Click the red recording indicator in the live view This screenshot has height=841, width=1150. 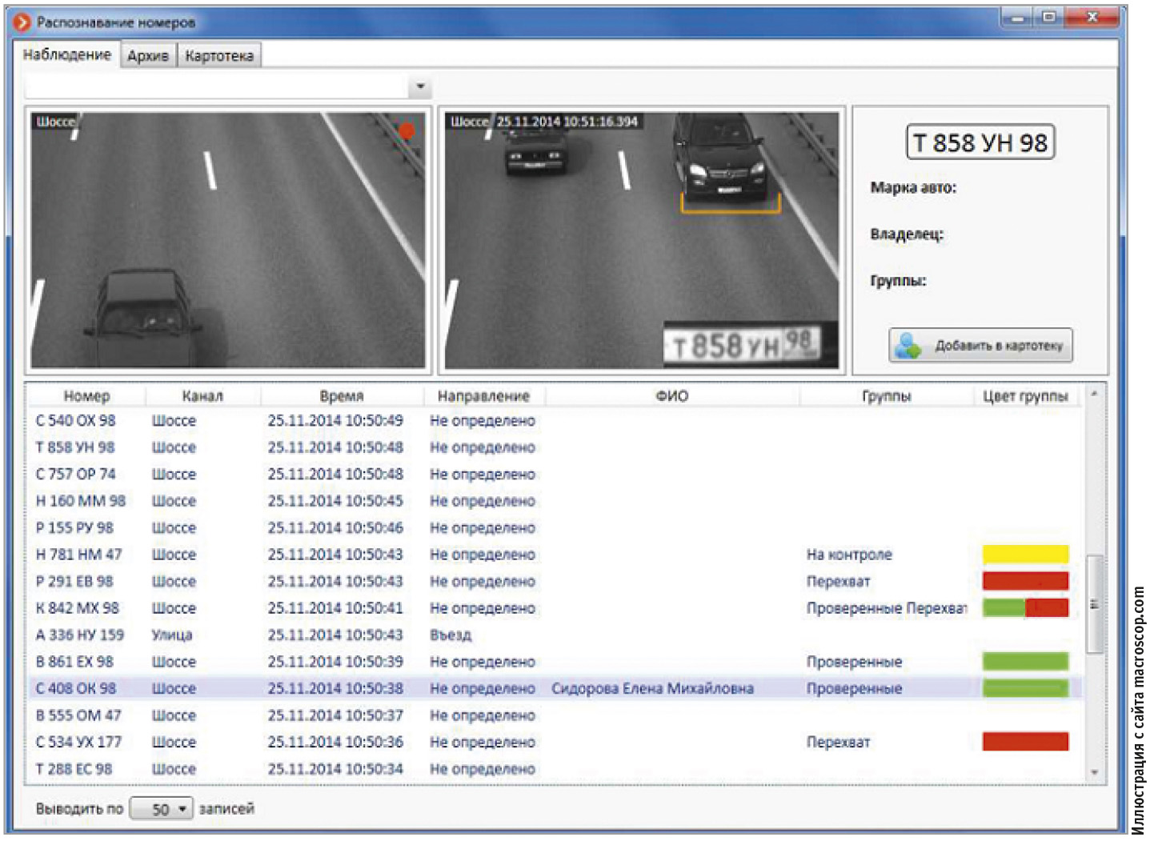[x=407, y=130]
